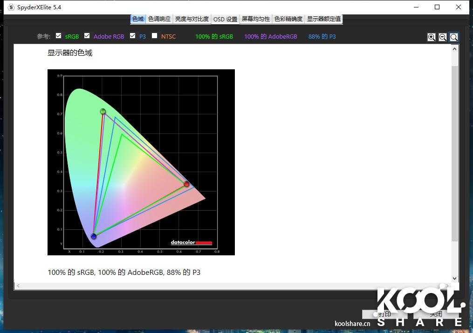Click the summary line below the chart
The height and width of the screenshot is (333, 473).
tap(124, 272)
